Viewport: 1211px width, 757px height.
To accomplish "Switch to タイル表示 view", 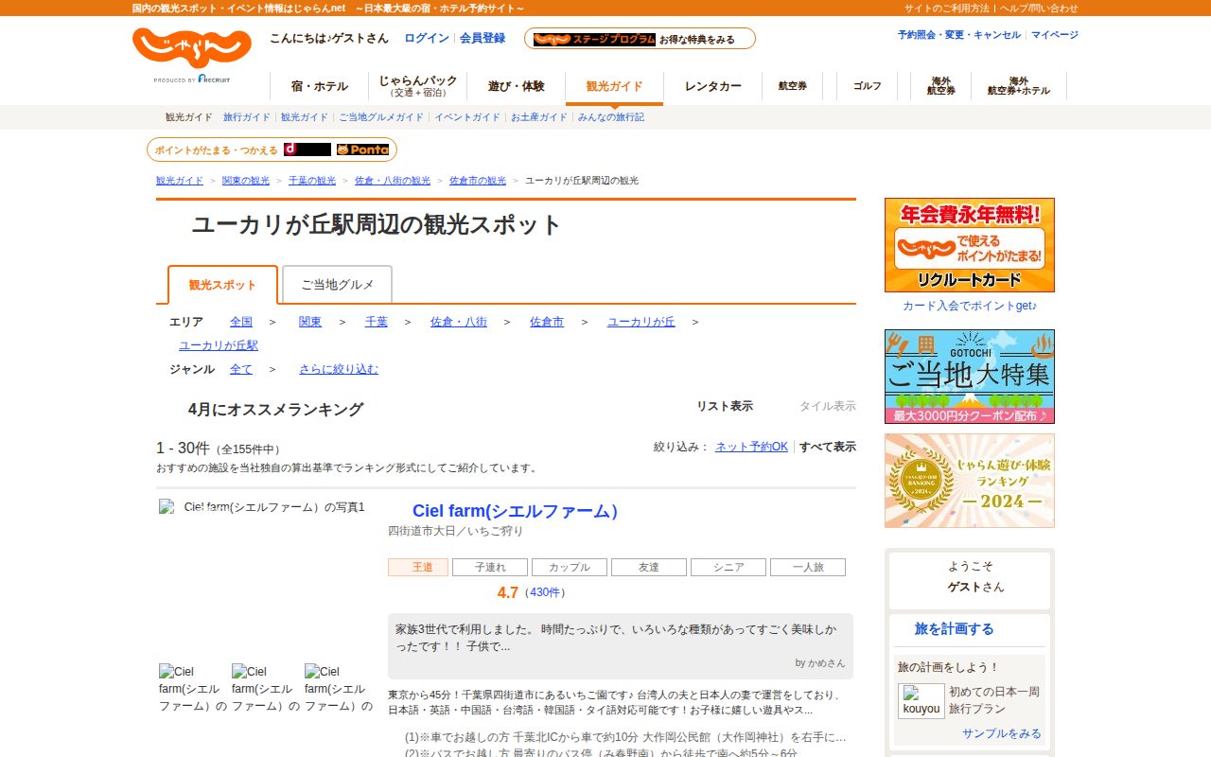I will coord(827,406).
